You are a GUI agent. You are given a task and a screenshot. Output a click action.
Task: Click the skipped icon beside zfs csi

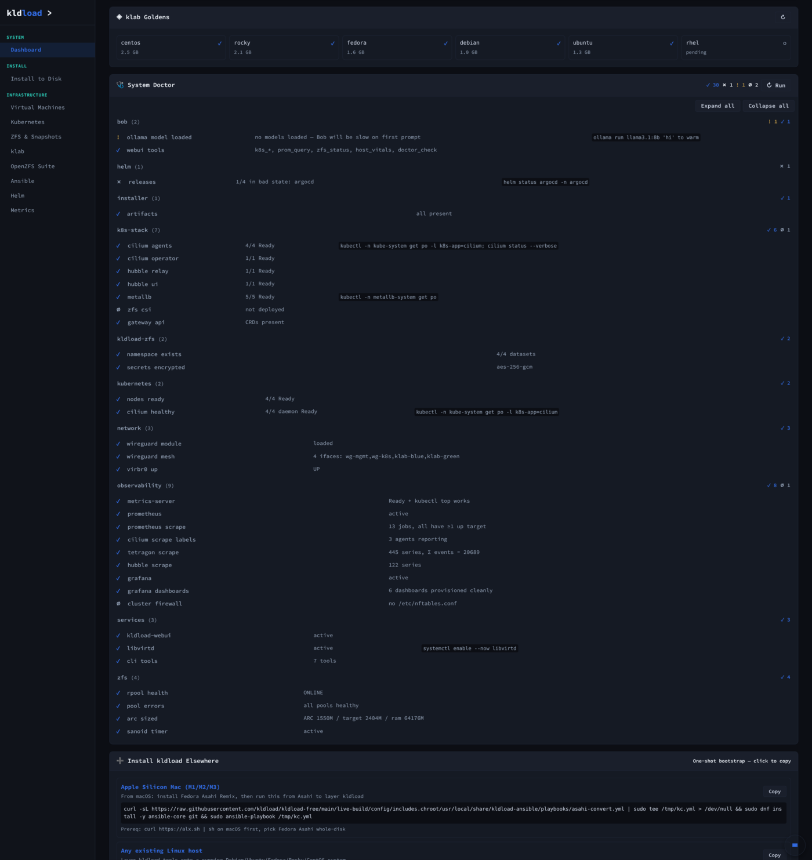119,310
